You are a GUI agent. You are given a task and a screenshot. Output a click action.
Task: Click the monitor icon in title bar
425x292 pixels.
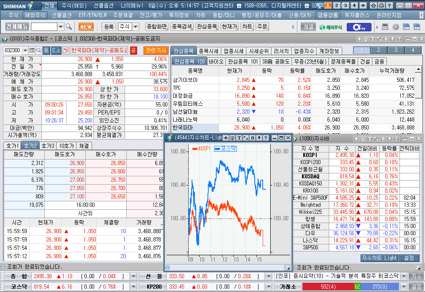coord(320,5)
